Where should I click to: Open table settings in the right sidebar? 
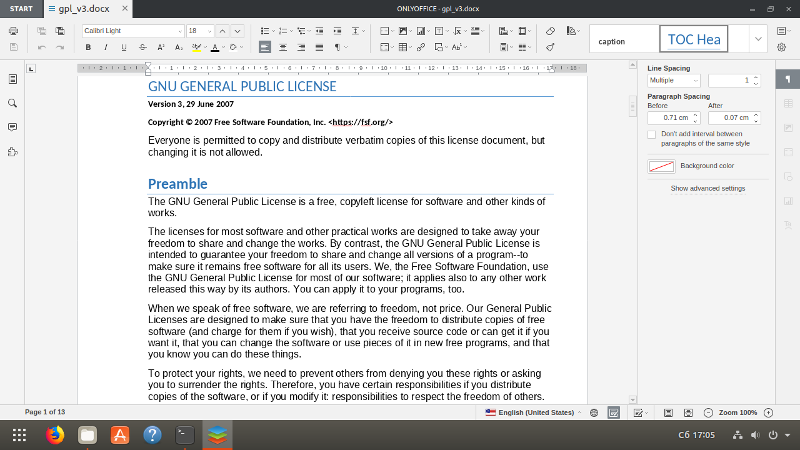788,103
